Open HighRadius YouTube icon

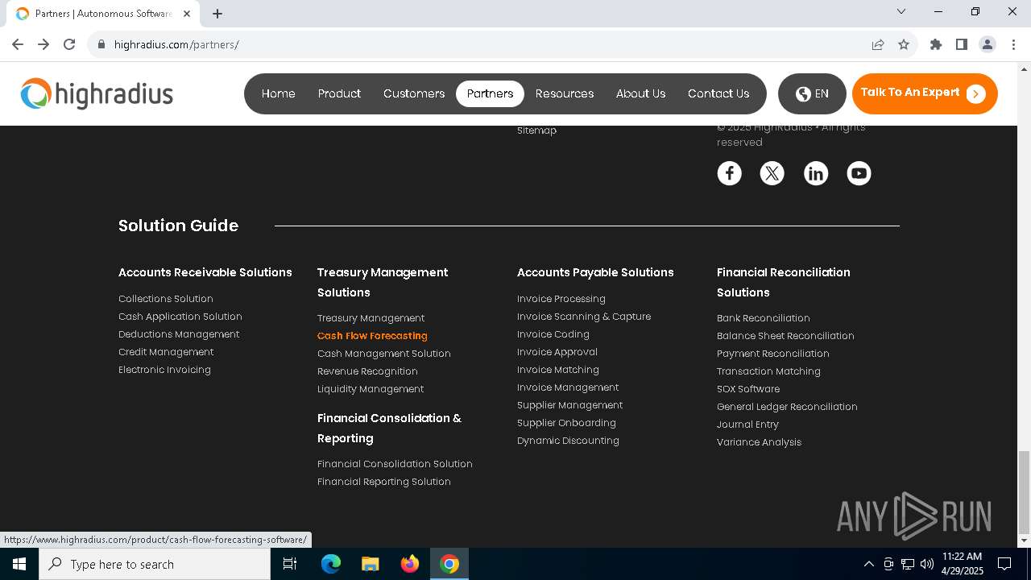click(x=859, y=173)
